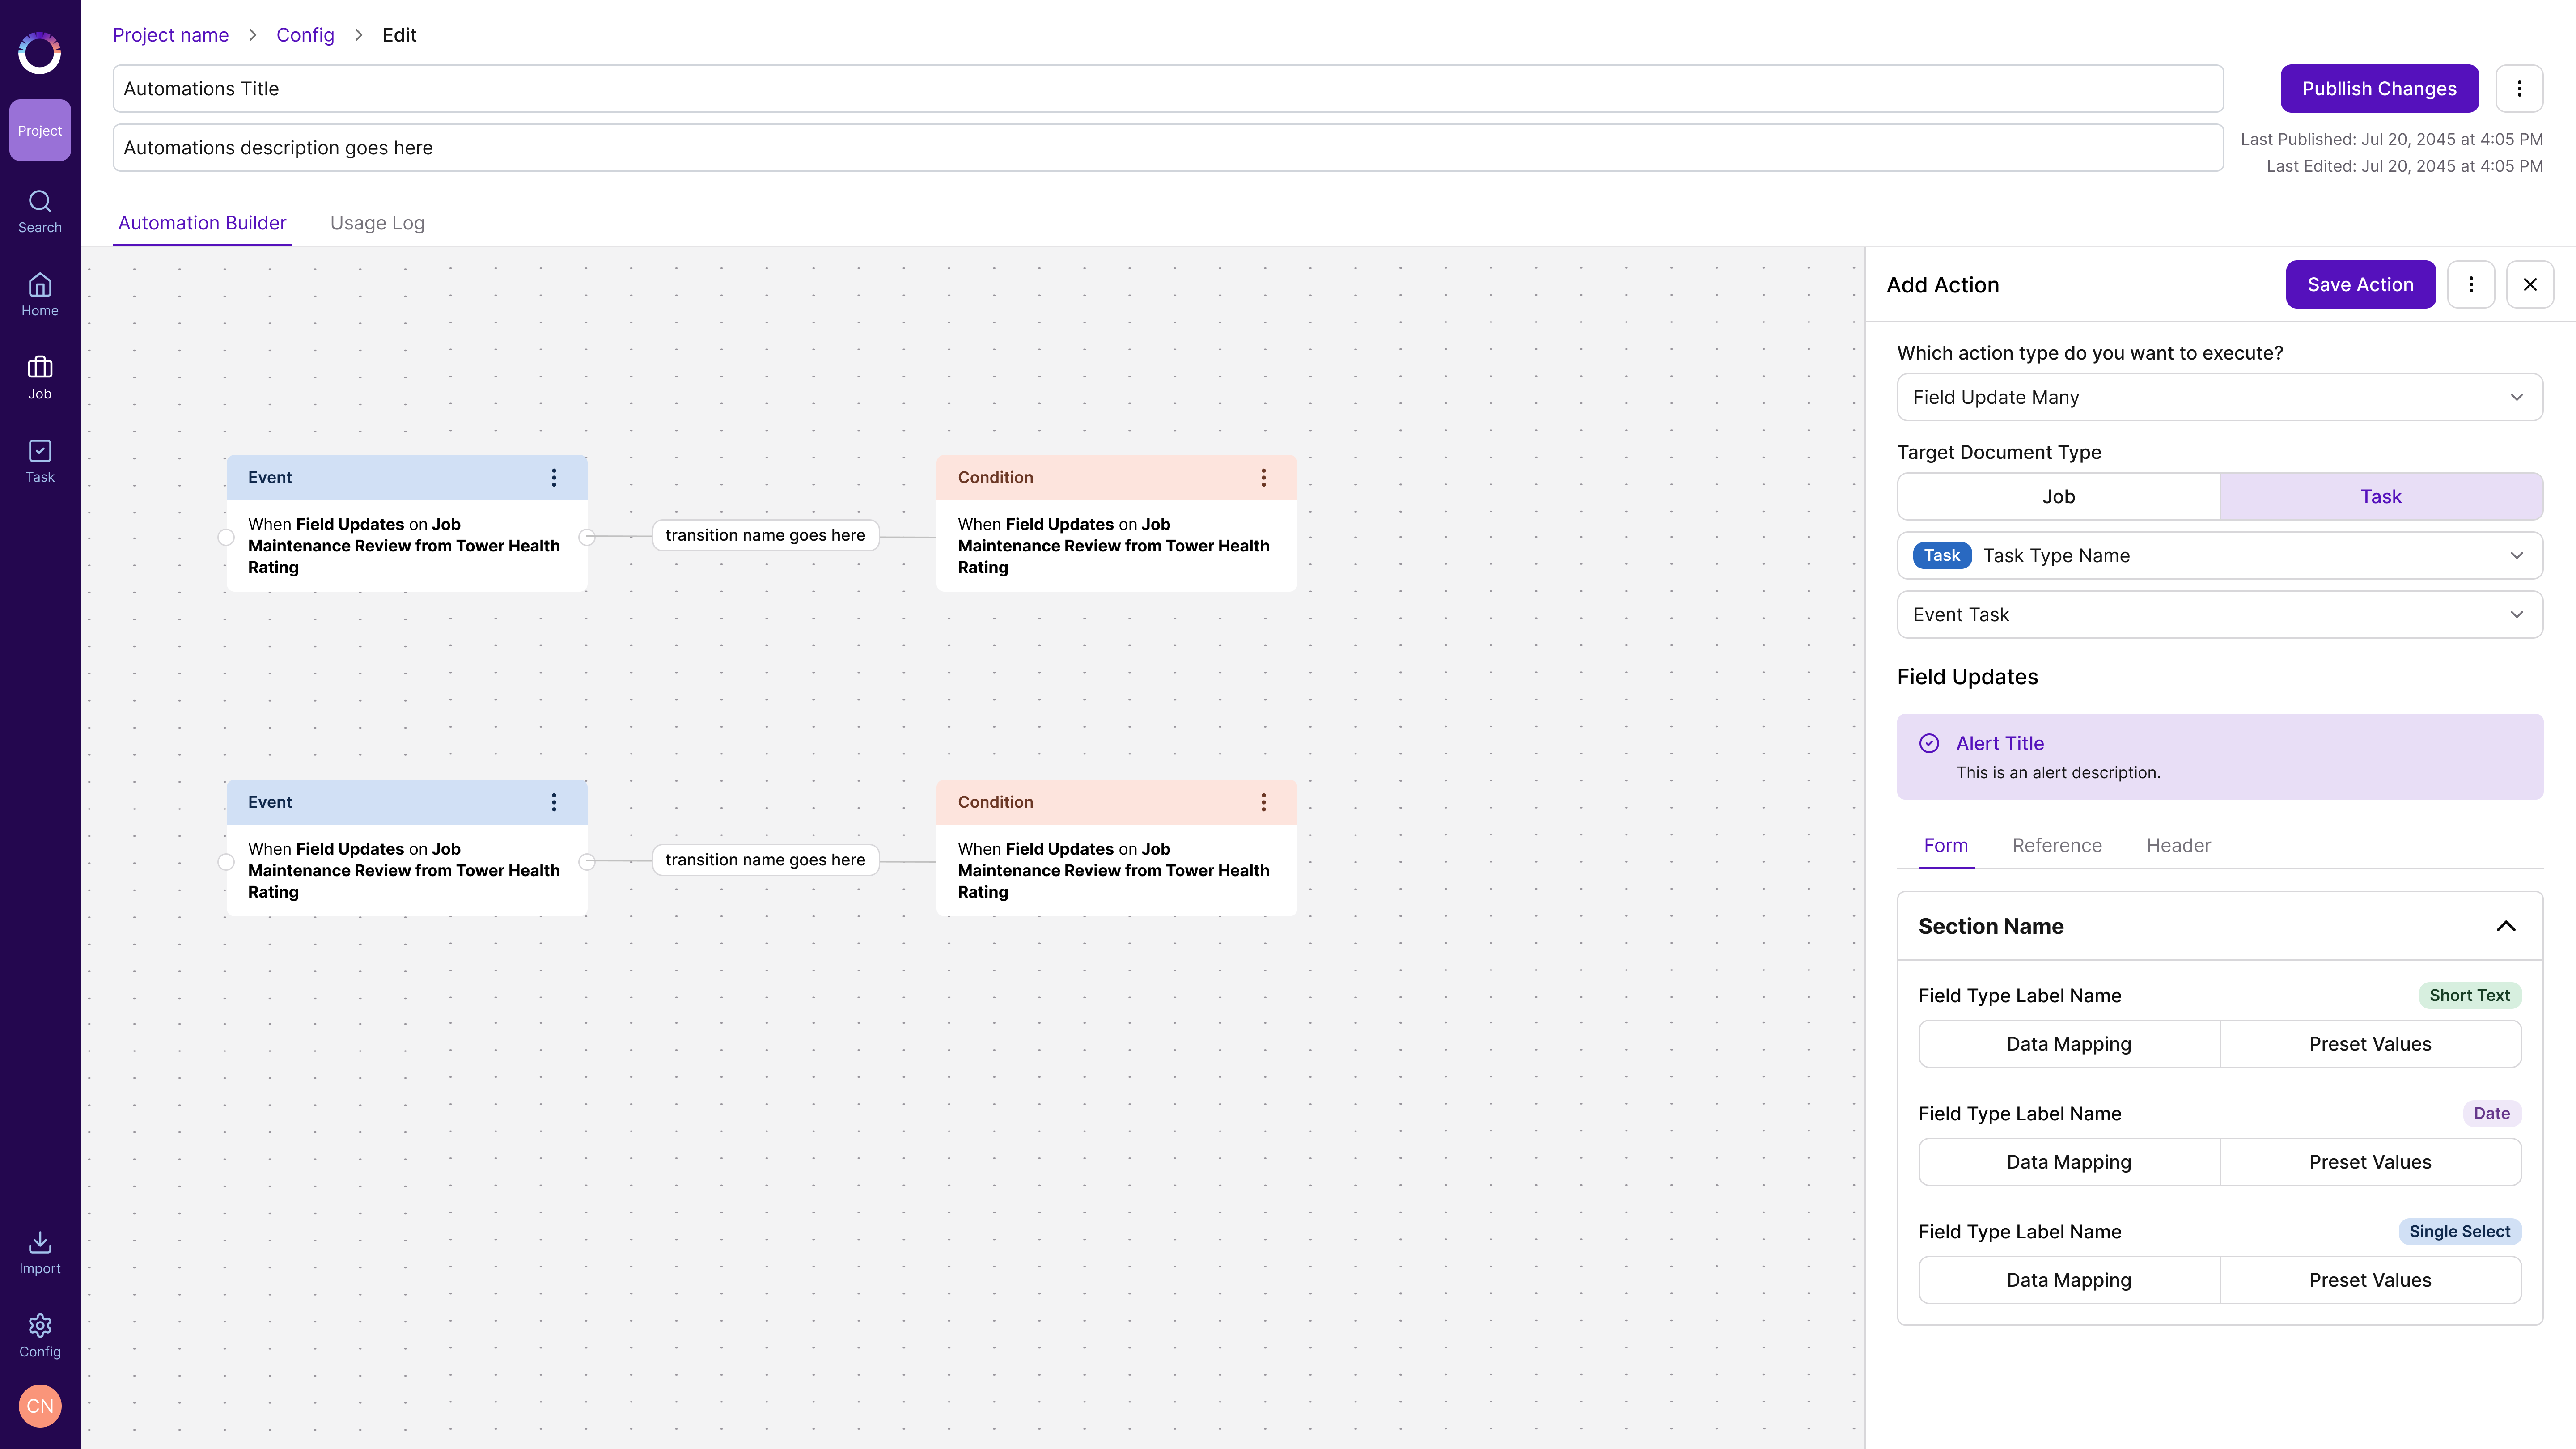
Task: Select the Form tab in Field Updates
Action: tap(1946, 846)
